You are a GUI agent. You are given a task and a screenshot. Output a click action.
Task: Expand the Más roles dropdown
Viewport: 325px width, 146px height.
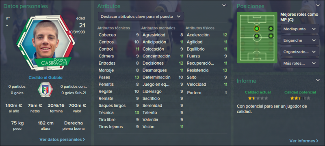(x=300, y=63)
